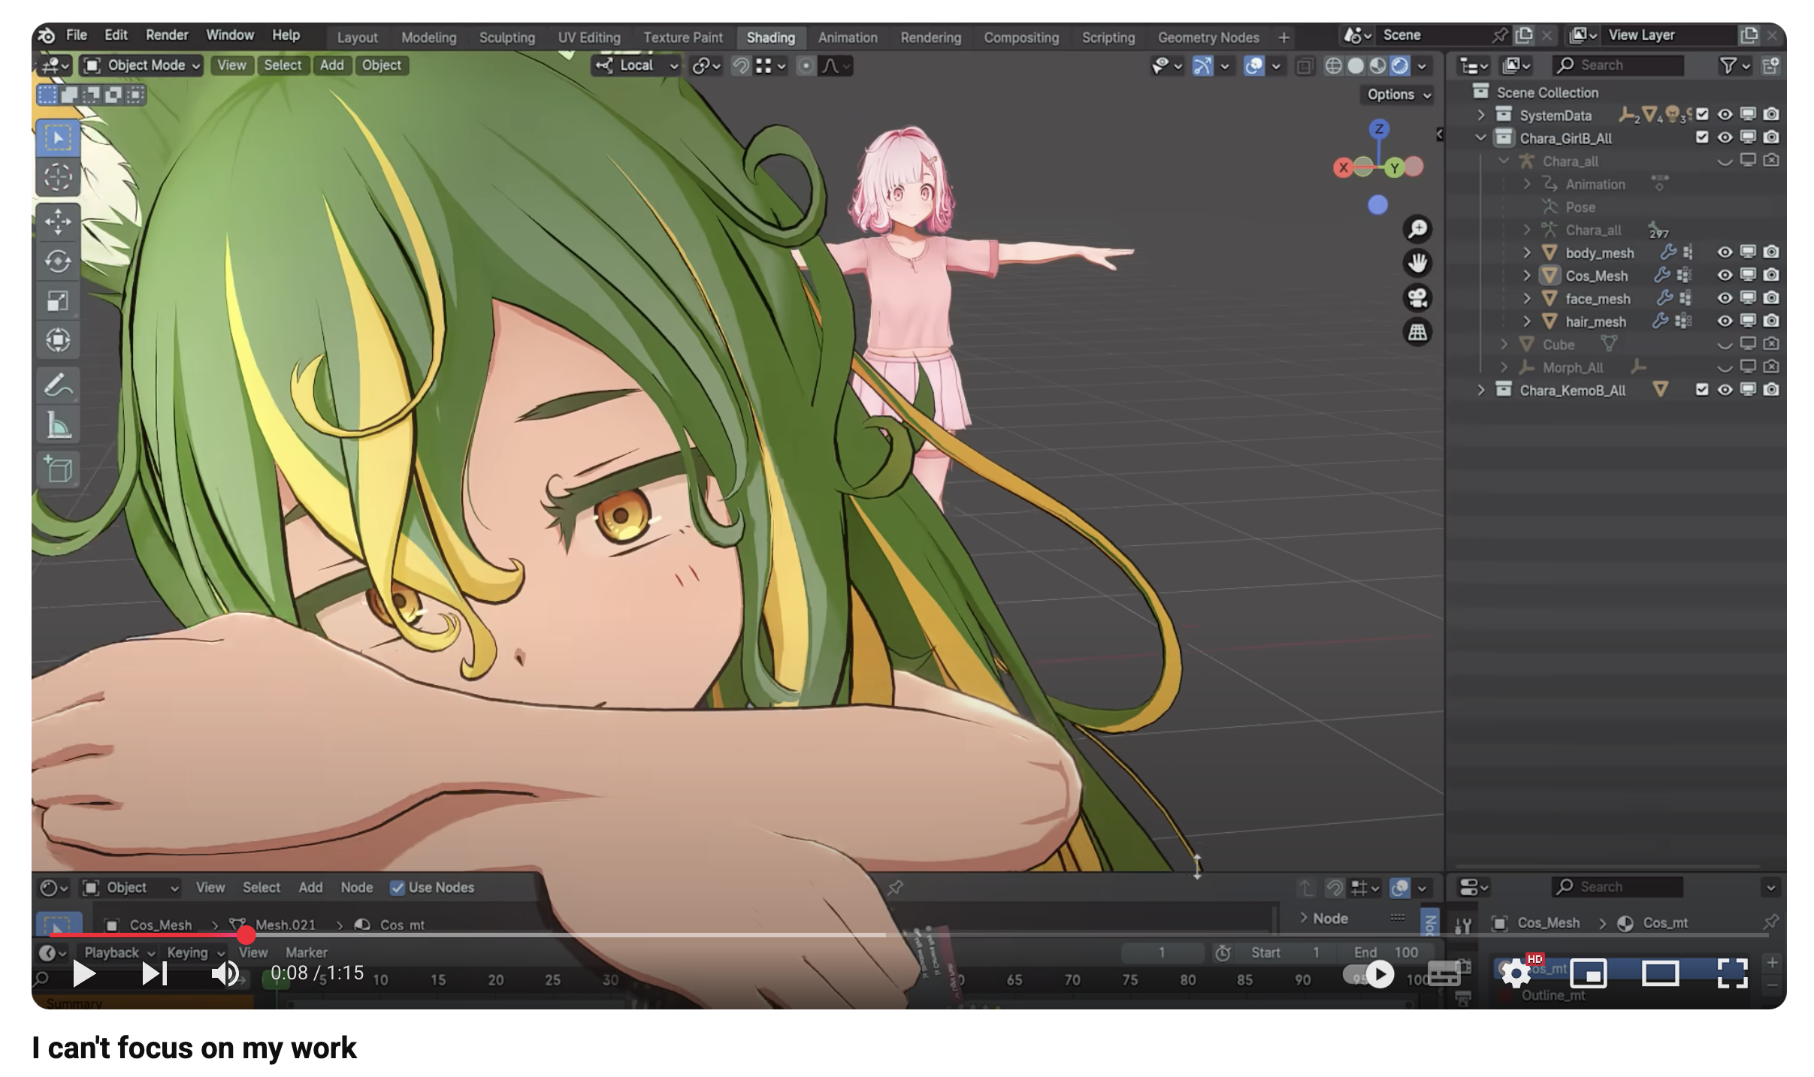Hide face_mesh via eye icon
This screenshot has width=1814, height=1077.
1725,298
